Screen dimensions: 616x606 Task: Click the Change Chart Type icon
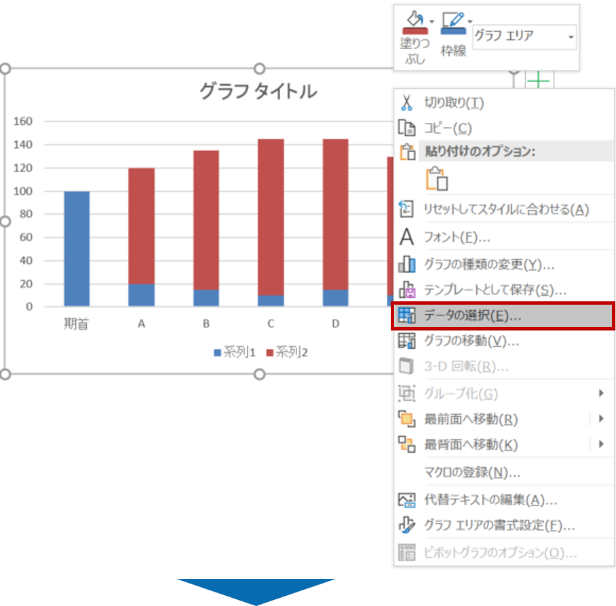[x=406, y=264]
